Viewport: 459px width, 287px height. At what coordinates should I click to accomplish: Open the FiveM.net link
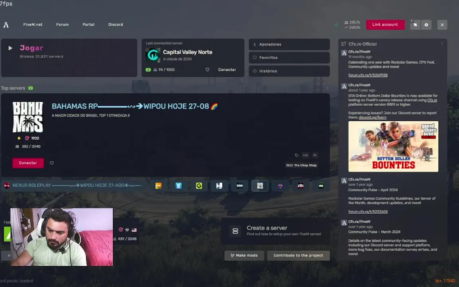(33, 25)
